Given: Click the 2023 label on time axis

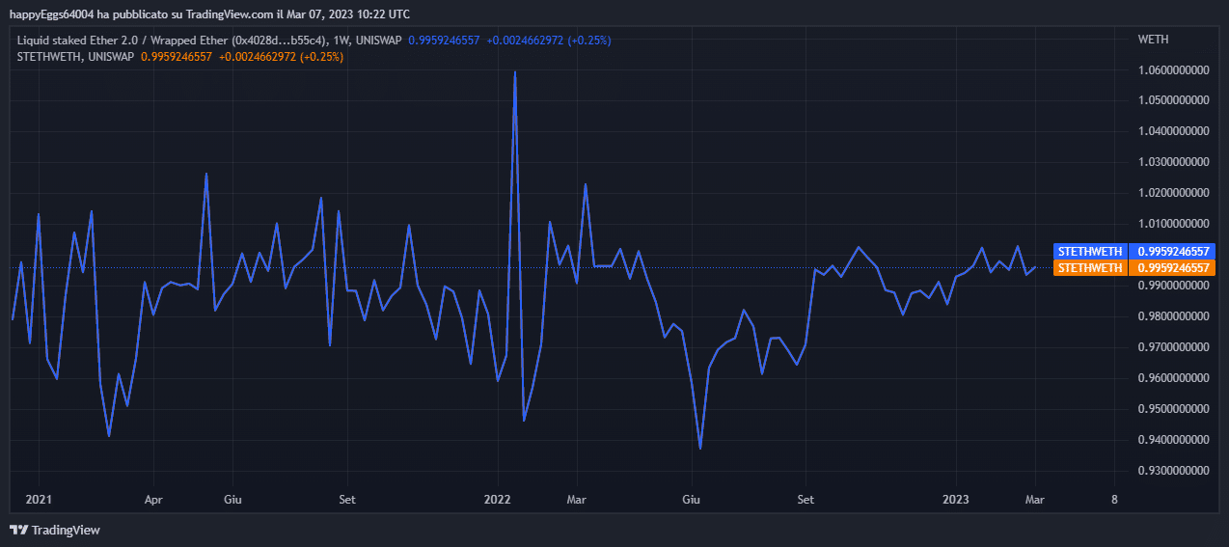Looking at the screenshot, I should click(956, 500).
